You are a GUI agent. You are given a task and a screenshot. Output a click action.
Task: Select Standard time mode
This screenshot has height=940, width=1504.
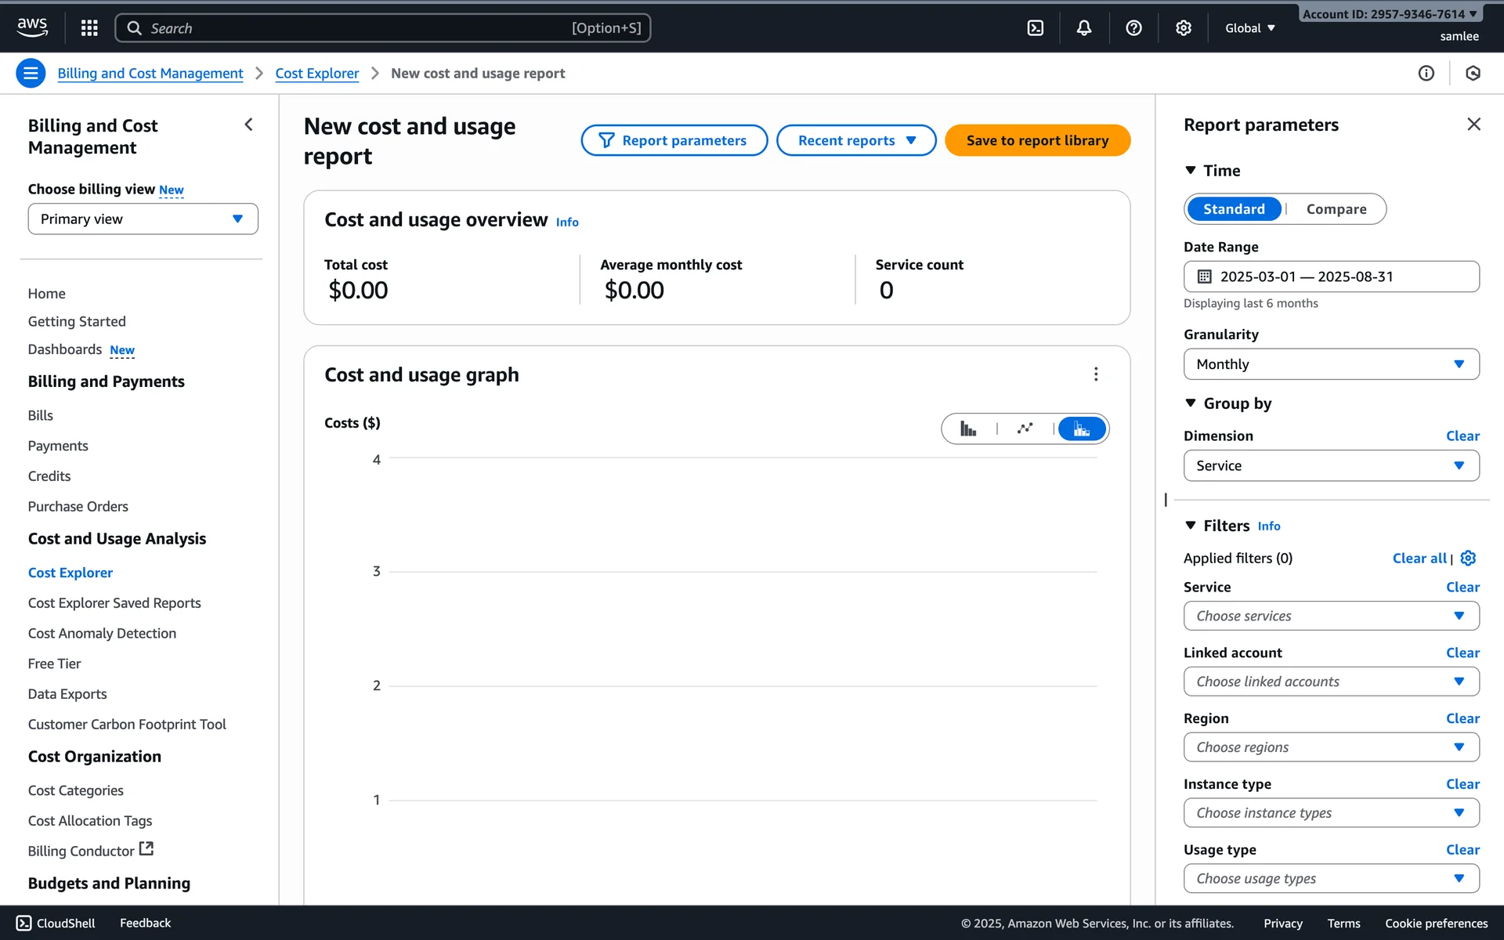tap(1234, 209)
